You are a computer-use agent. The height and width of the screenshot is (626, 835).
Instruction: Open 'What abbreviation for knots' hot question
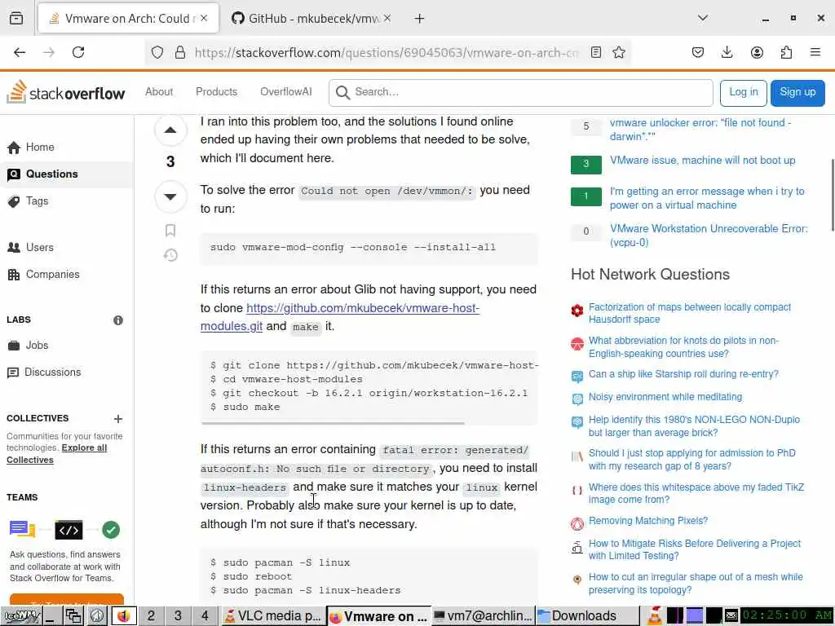[x=684, y=347]
